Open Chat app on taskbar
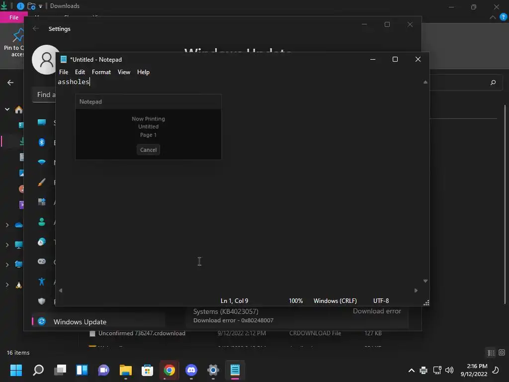Viewport: 509px width, 382px height. [x=104, y=370]
